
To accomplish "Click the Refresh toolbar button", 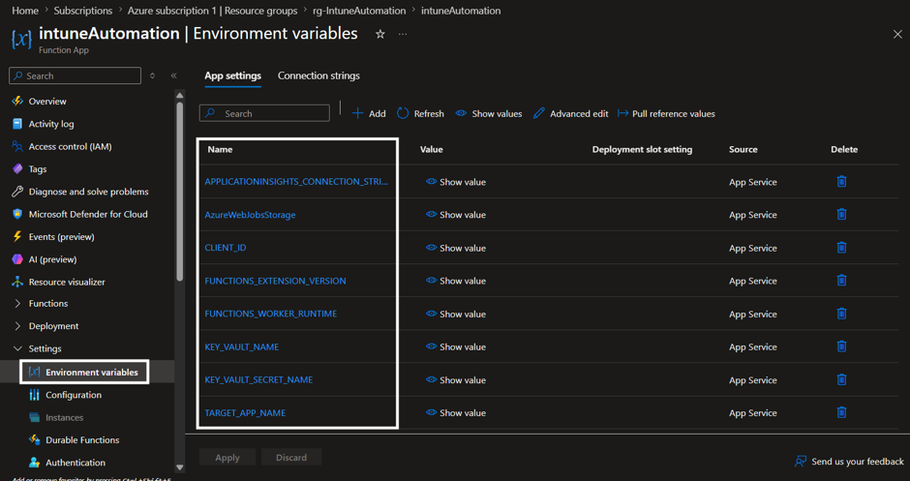I will click(x=420, y=114).
